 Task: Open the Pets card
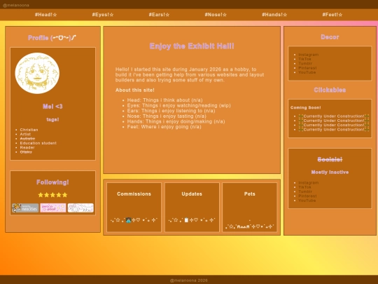click(249, 207)
